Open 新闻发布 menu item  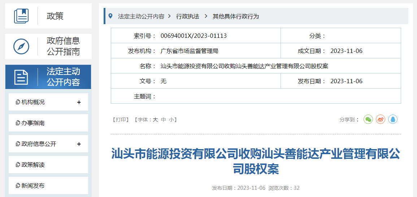[x=48, y=185]
